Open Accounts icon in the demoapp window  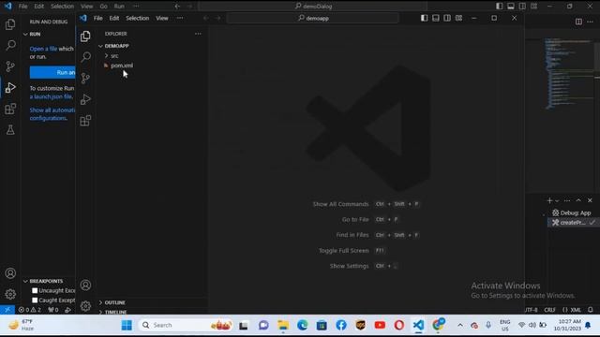85,285
